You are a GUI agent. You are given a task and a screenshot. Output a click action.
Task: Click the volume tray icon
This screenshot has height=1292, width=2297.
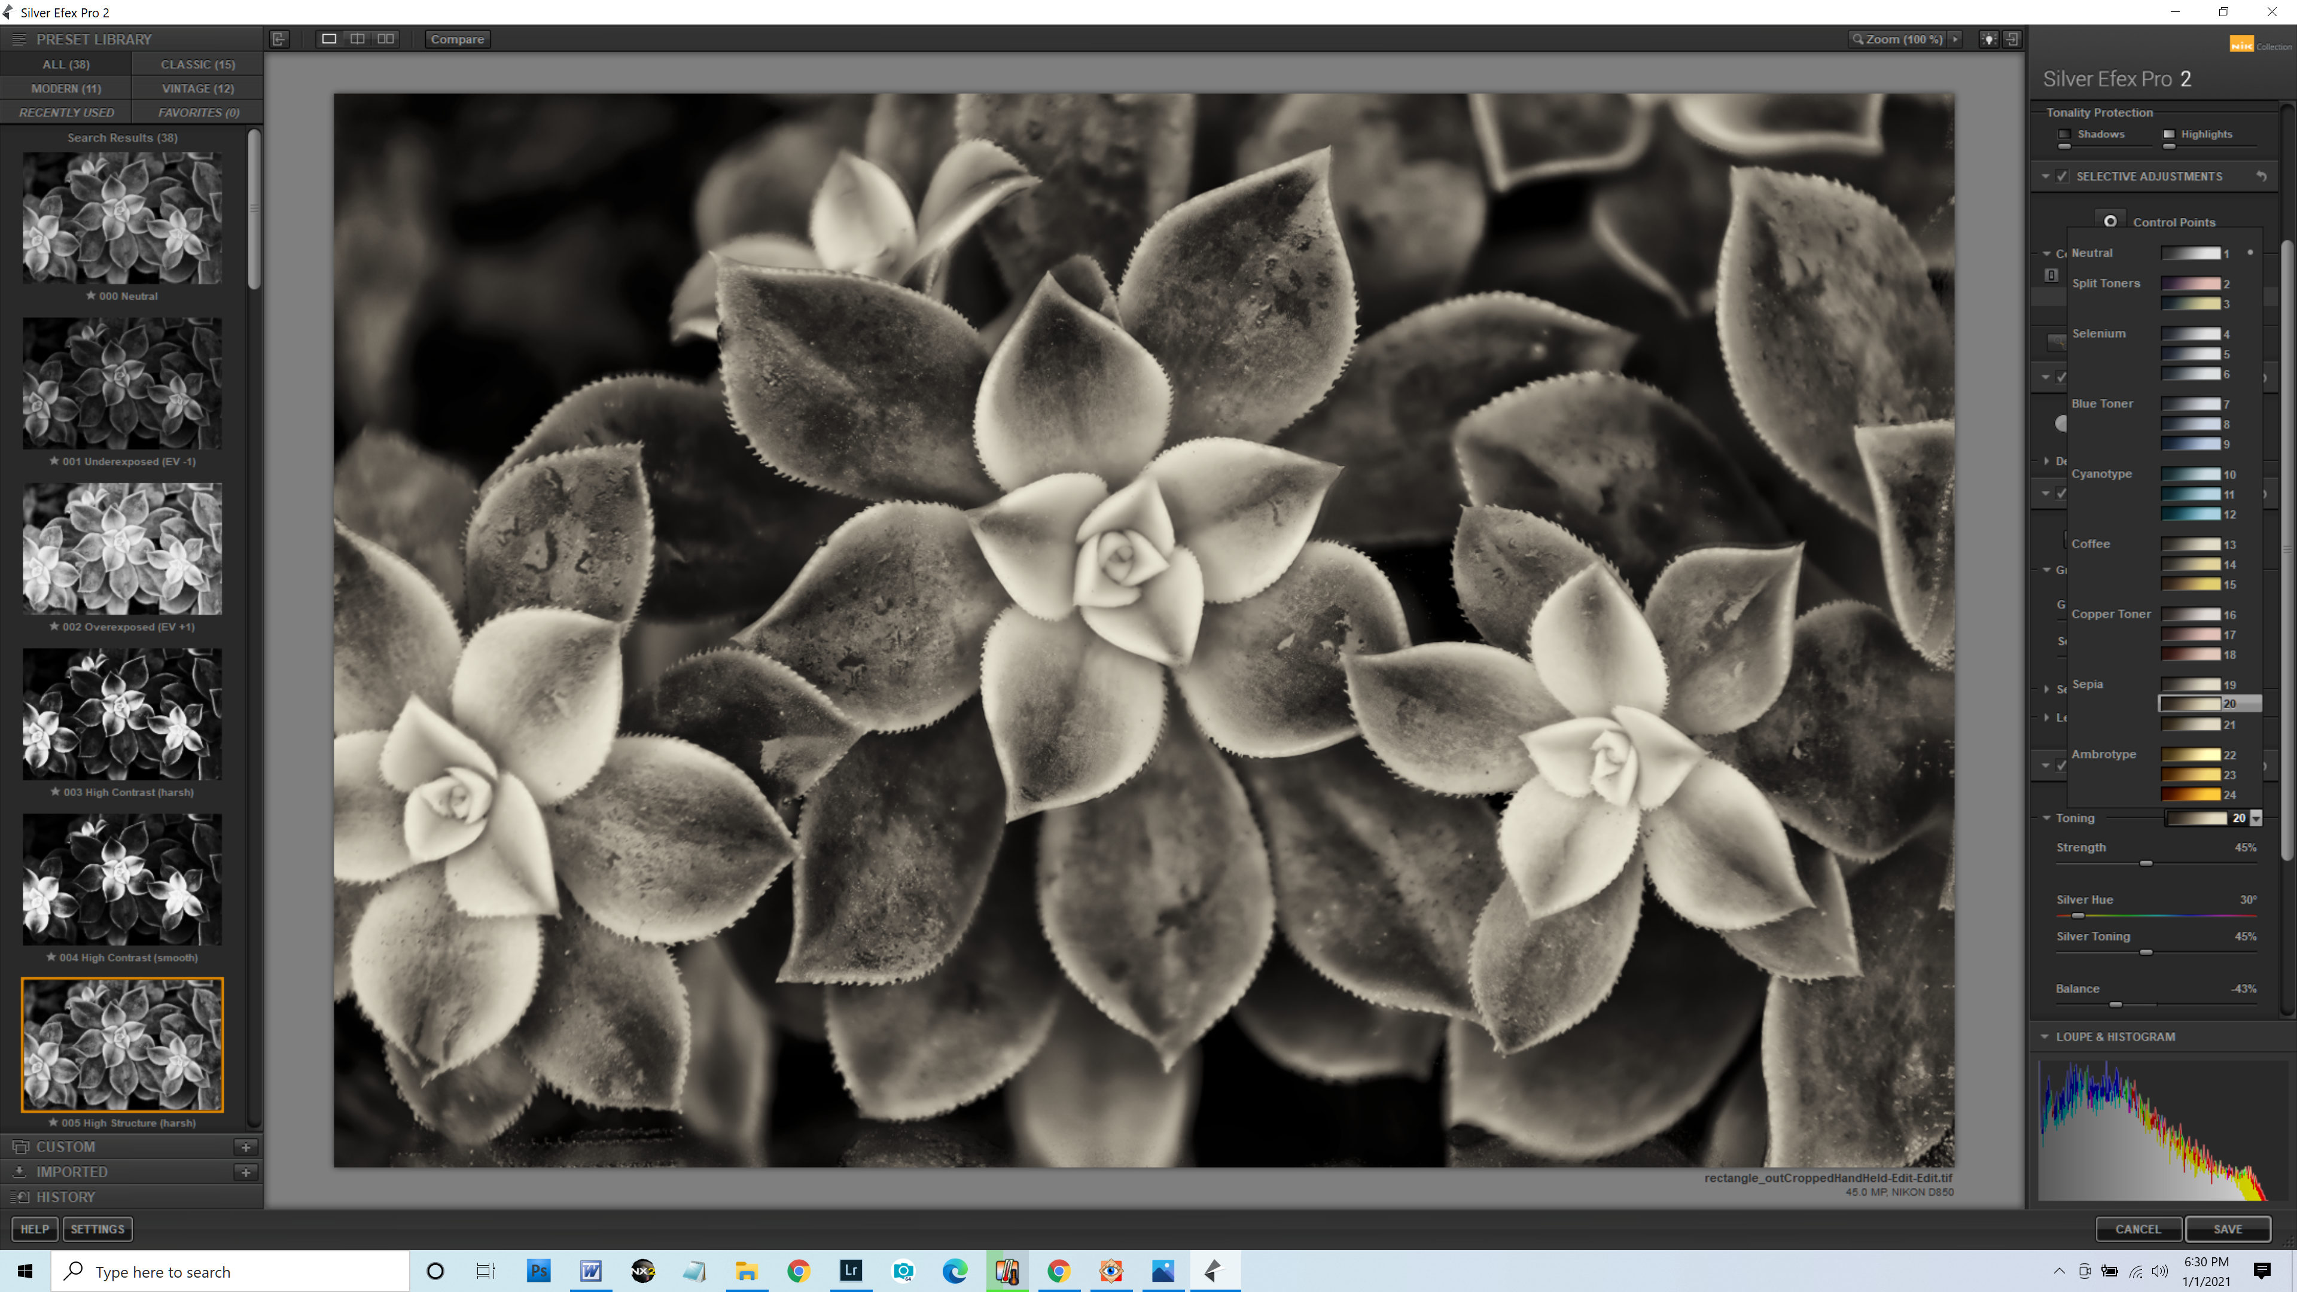(x=2159, y=1272)
